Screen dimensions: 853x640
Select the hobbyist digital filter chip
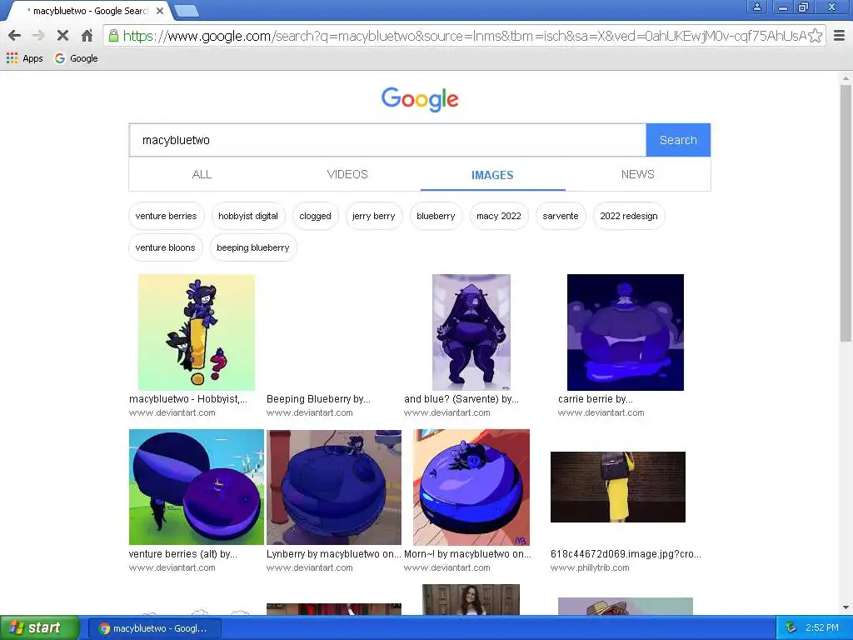pos(248,216)
